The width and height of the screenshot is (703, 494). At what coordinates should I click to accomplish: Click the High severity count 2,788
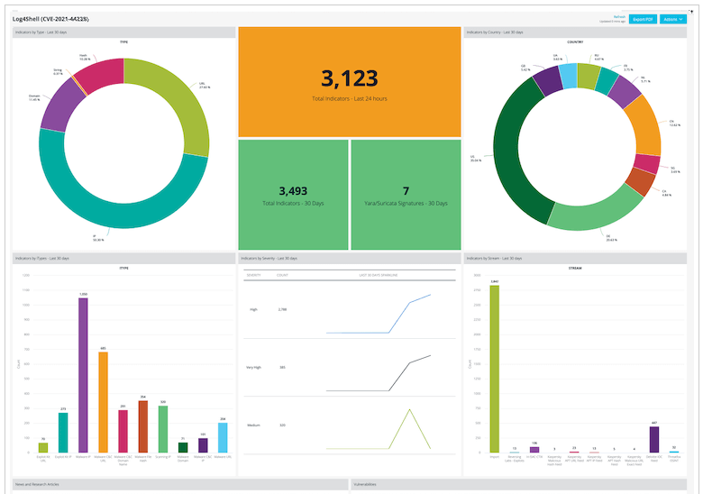pyautogui.click(x=282, y=310)
